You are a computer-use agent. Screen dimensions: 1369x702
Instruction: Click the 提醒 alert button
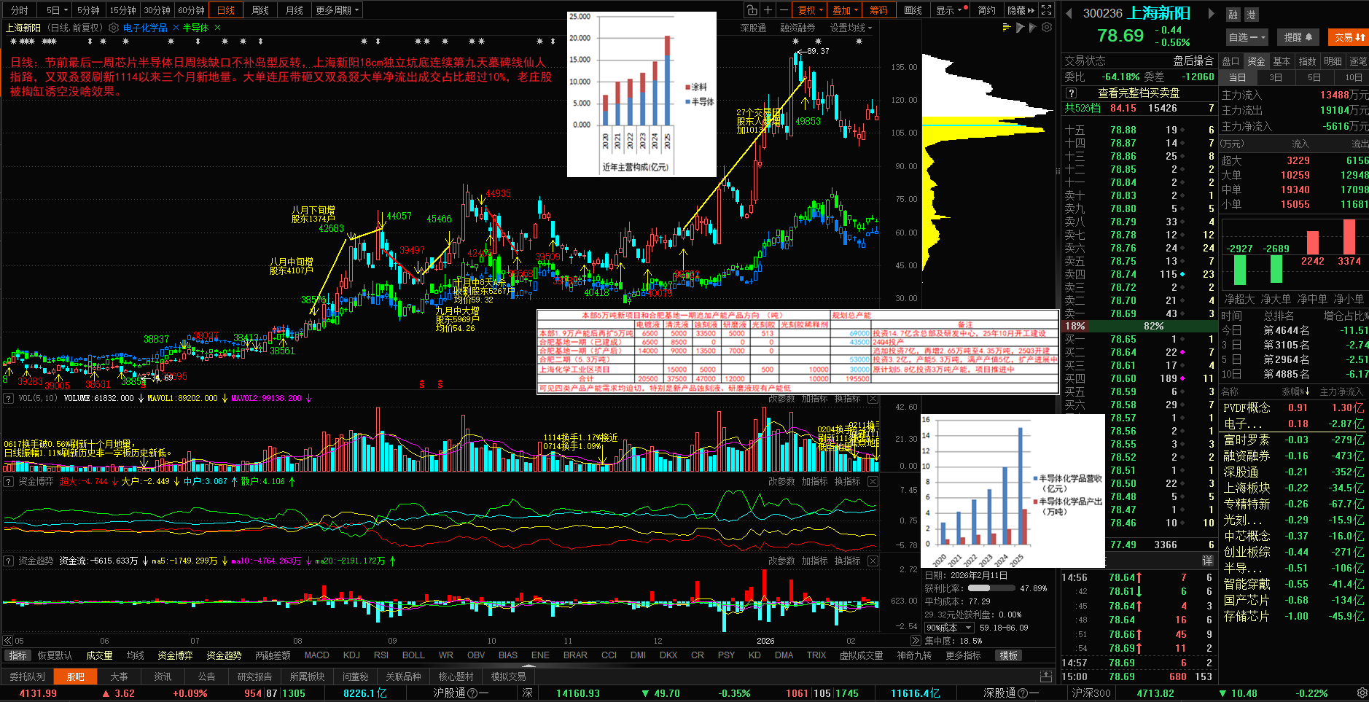1298,37
